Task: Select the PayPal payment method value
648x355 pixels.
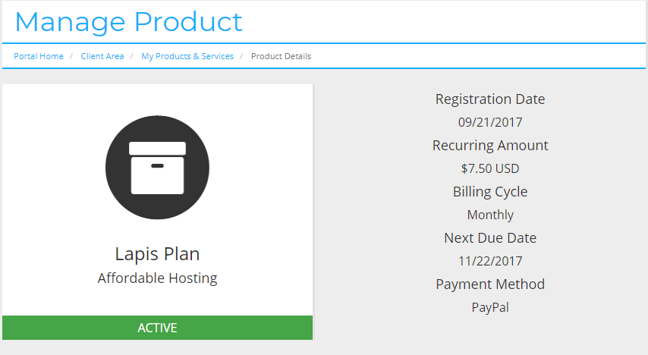Action: 490,307
